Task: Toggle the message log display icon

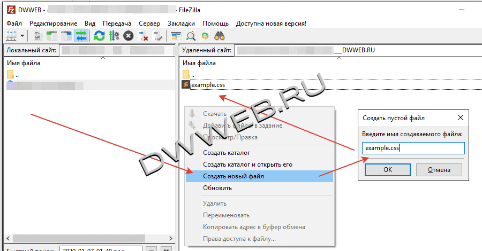Action: click(x=37, y=36)
